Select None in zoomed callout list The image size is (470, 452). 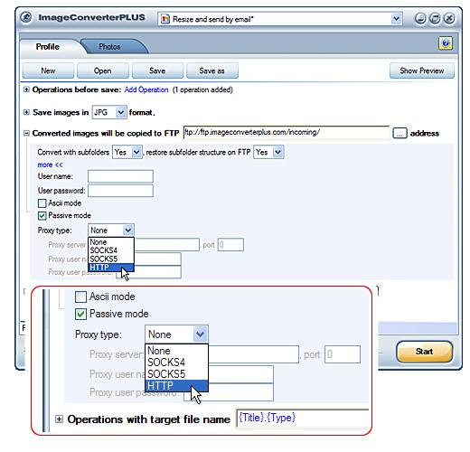[x=176, y=351]
